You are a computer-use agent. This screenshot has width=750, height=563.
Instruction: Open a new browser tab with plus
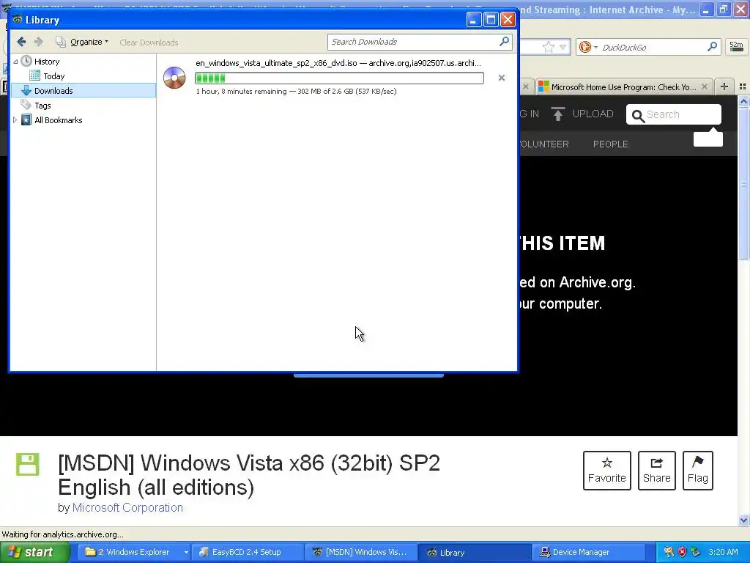click(724, 87)
